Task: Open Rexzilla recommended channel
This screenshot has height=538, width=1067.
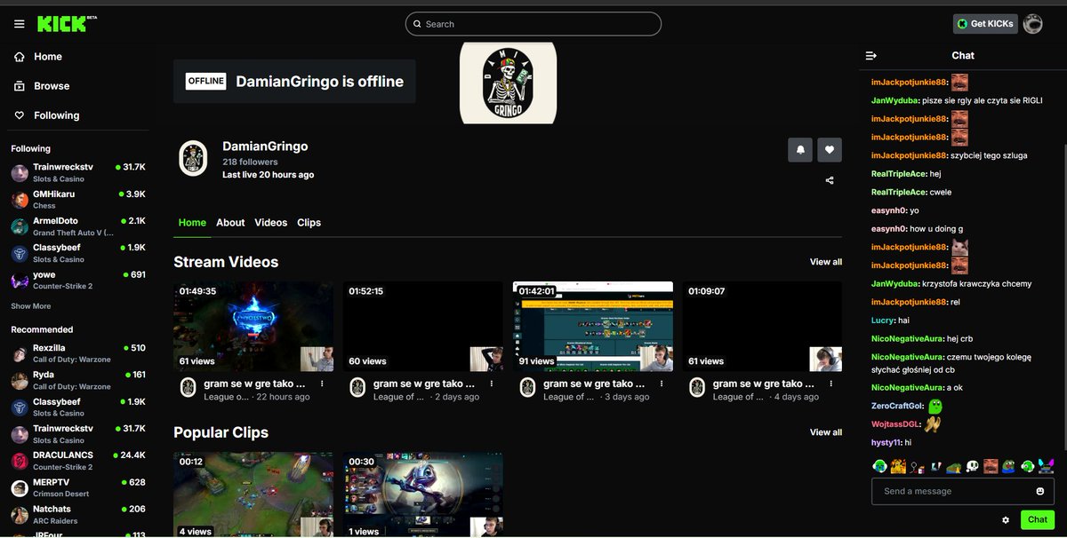Action: pyautogui.click(x=78, y=353)
